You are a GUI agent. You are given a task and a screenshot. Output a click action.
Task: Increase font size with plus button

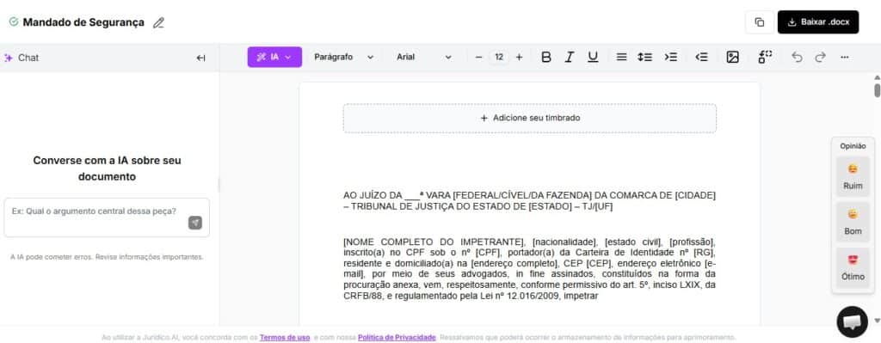[x=519, y=58]
